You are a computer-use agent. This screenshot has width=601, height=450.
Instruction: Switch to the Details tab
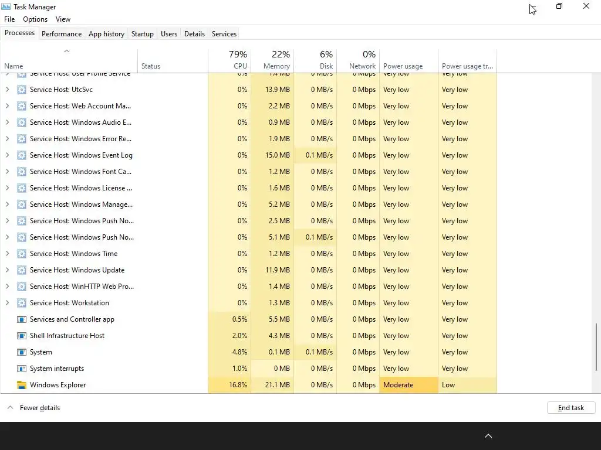194,33
